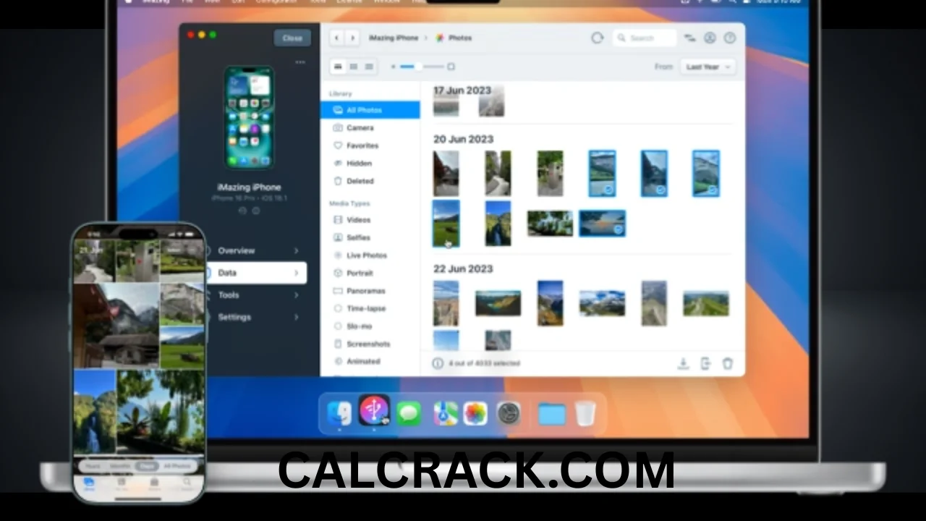Viewport: 926px width, 521px height.
Task: Deselect the checked landscape sunset photo under 20 Jun 2023
Action: click(602, 223)
